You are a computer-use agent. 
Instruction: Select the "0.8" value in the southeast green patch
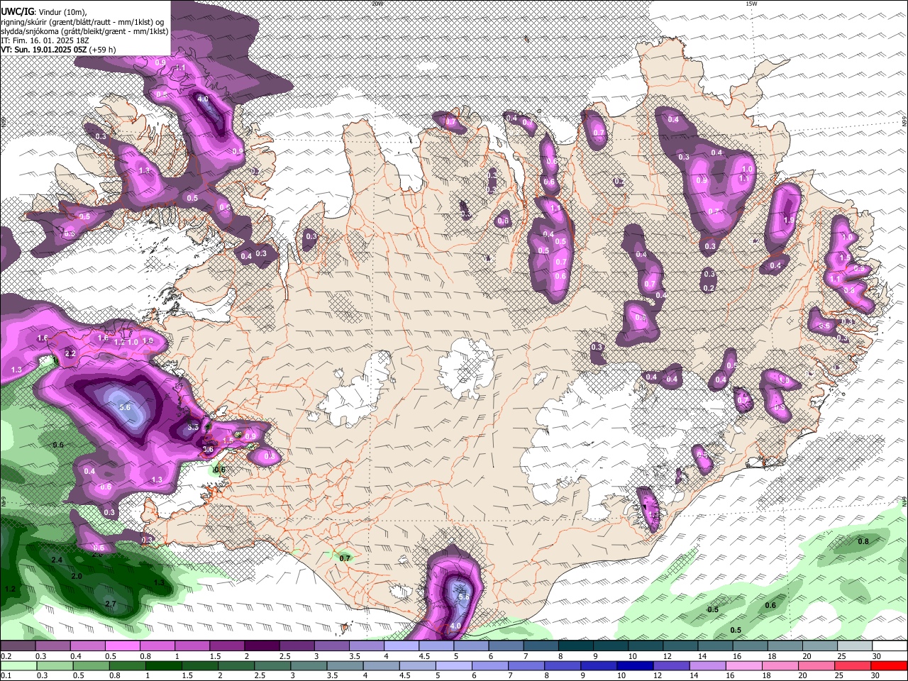(x=863, y=541)
